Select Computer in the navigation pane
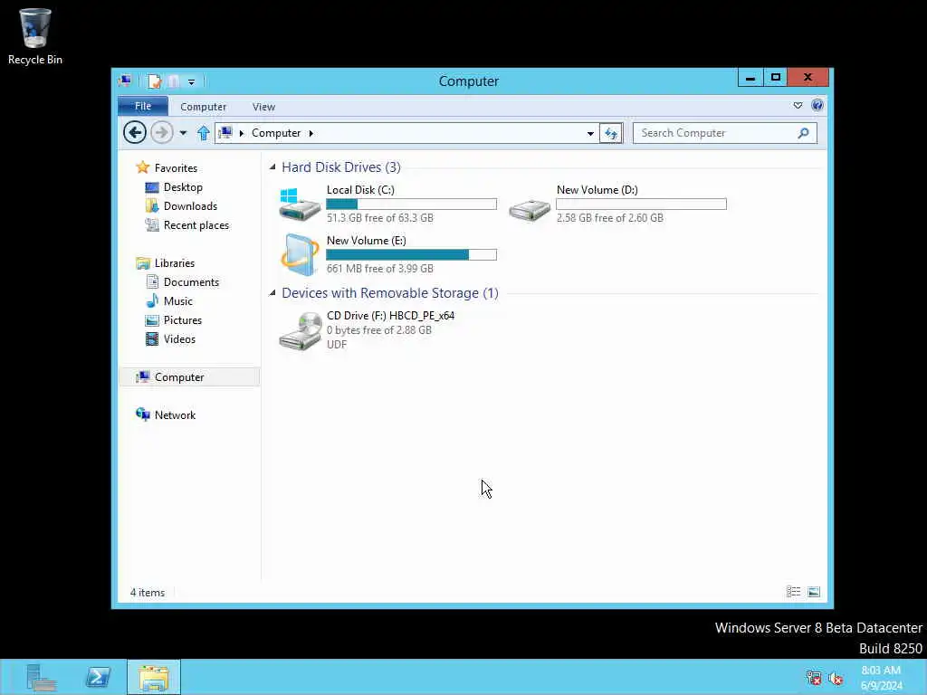This screenshot has height=695, width=927. pyautogui.click(x=189, y=377)
